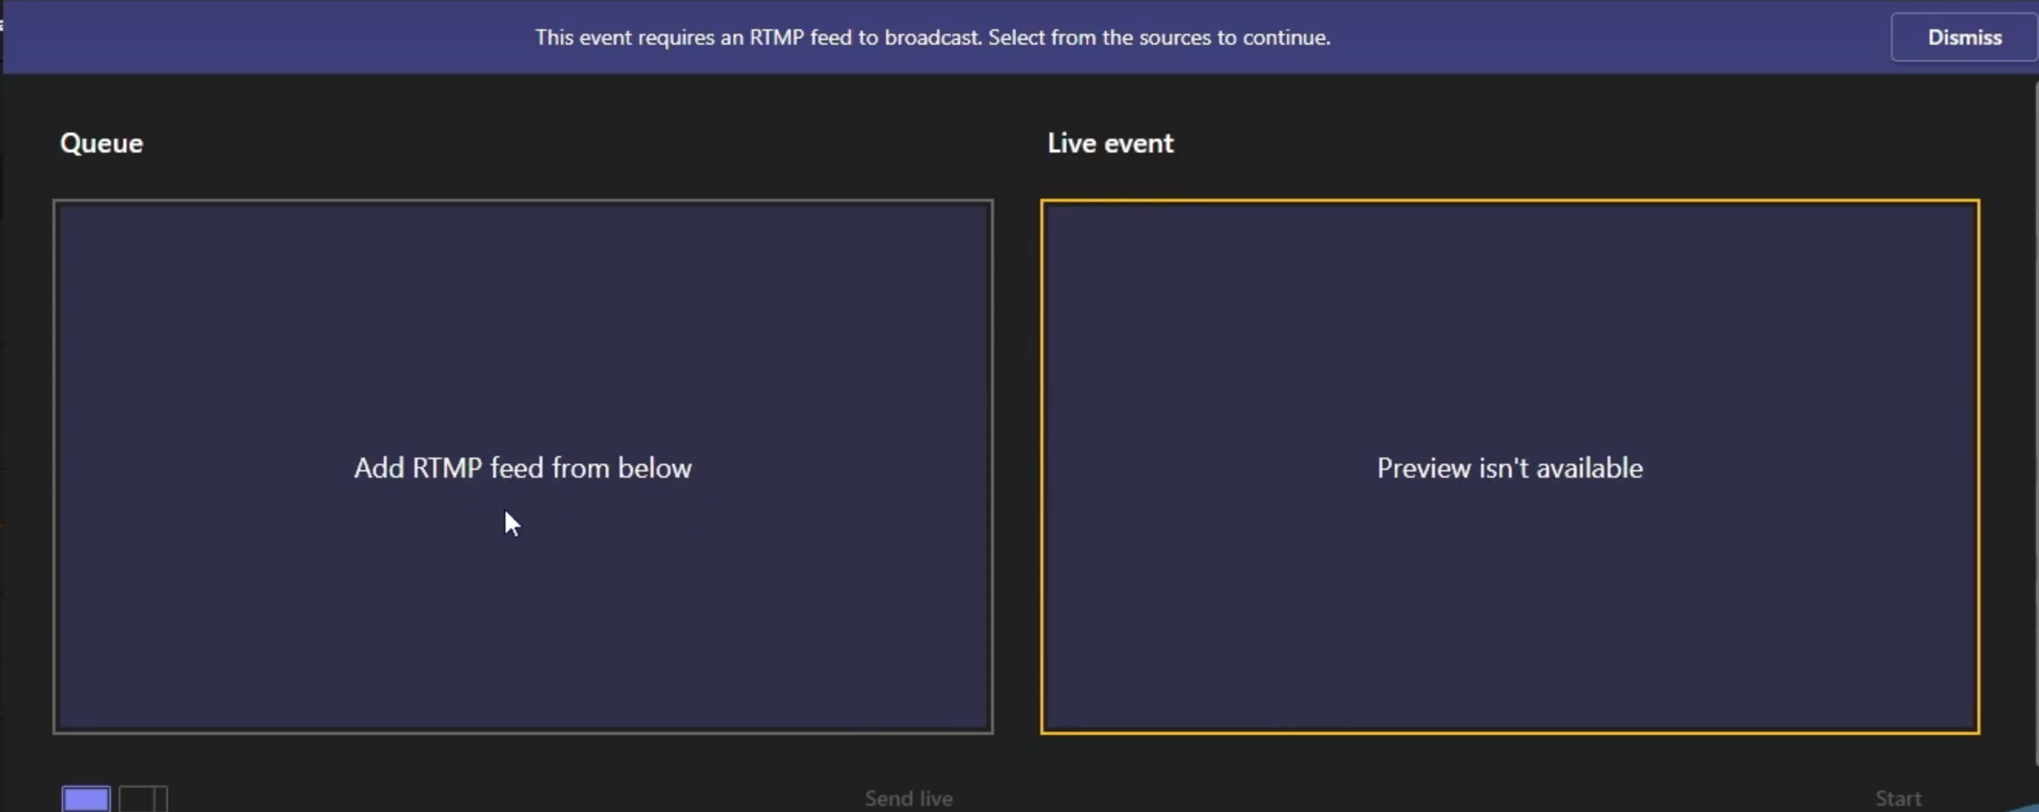
Task: Click the Queue heading label
Action: 102,143
